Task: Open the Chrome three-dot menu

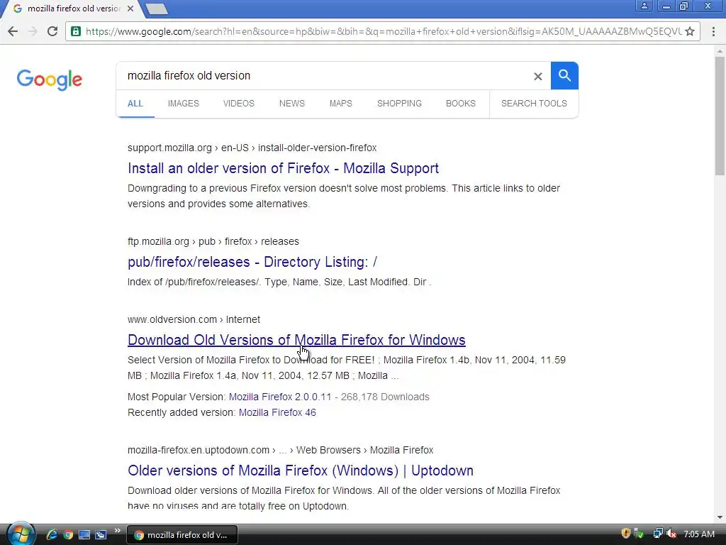Action: pos(713,31)
